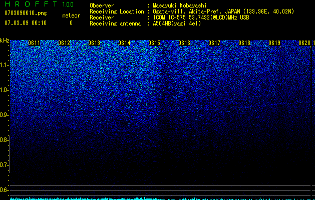The height and width of the screenshot is (200, 315).
Task: Click the 0.7 kHz axis label
Action: coord(4,165)
